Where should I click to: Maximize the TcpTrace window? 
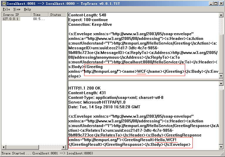pos(216,4)
